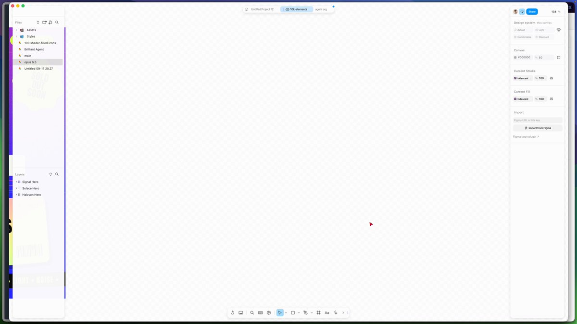Click Import from Figma button

tap(538, 128)
